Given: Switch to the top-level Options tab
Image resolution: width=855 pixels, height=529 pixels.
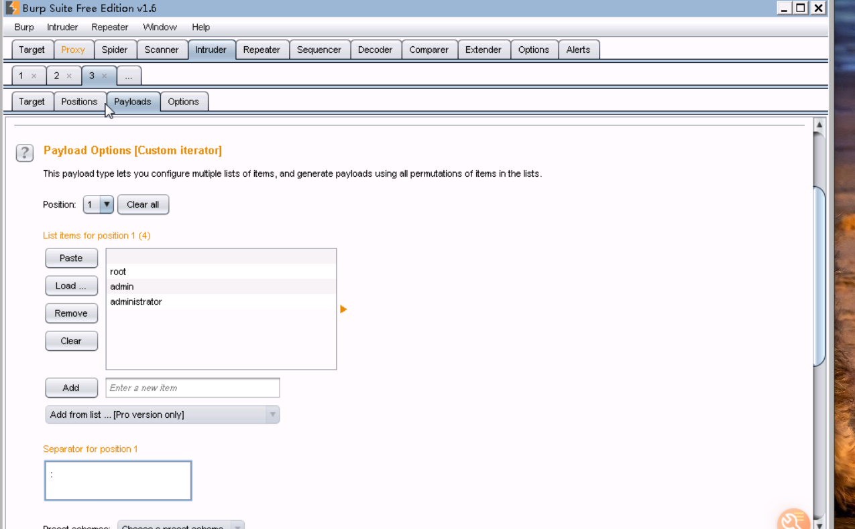Looking at the screenshot, I should [x=534, y=50].
